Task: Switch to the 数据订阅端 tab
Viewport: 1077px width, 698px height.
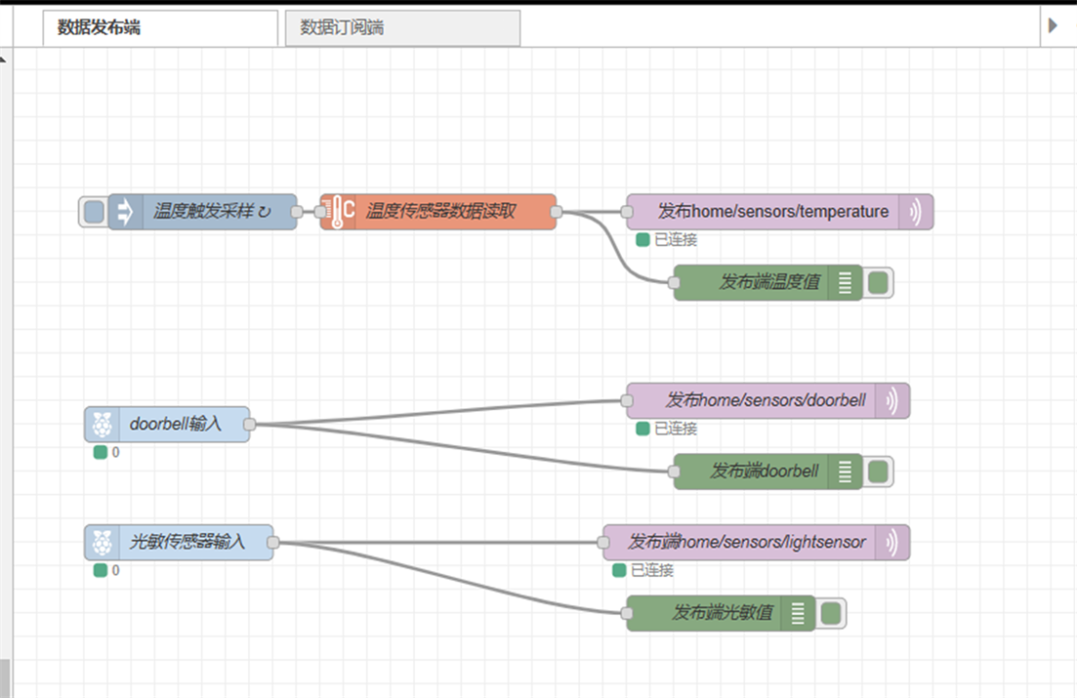Action: (401, 28)
